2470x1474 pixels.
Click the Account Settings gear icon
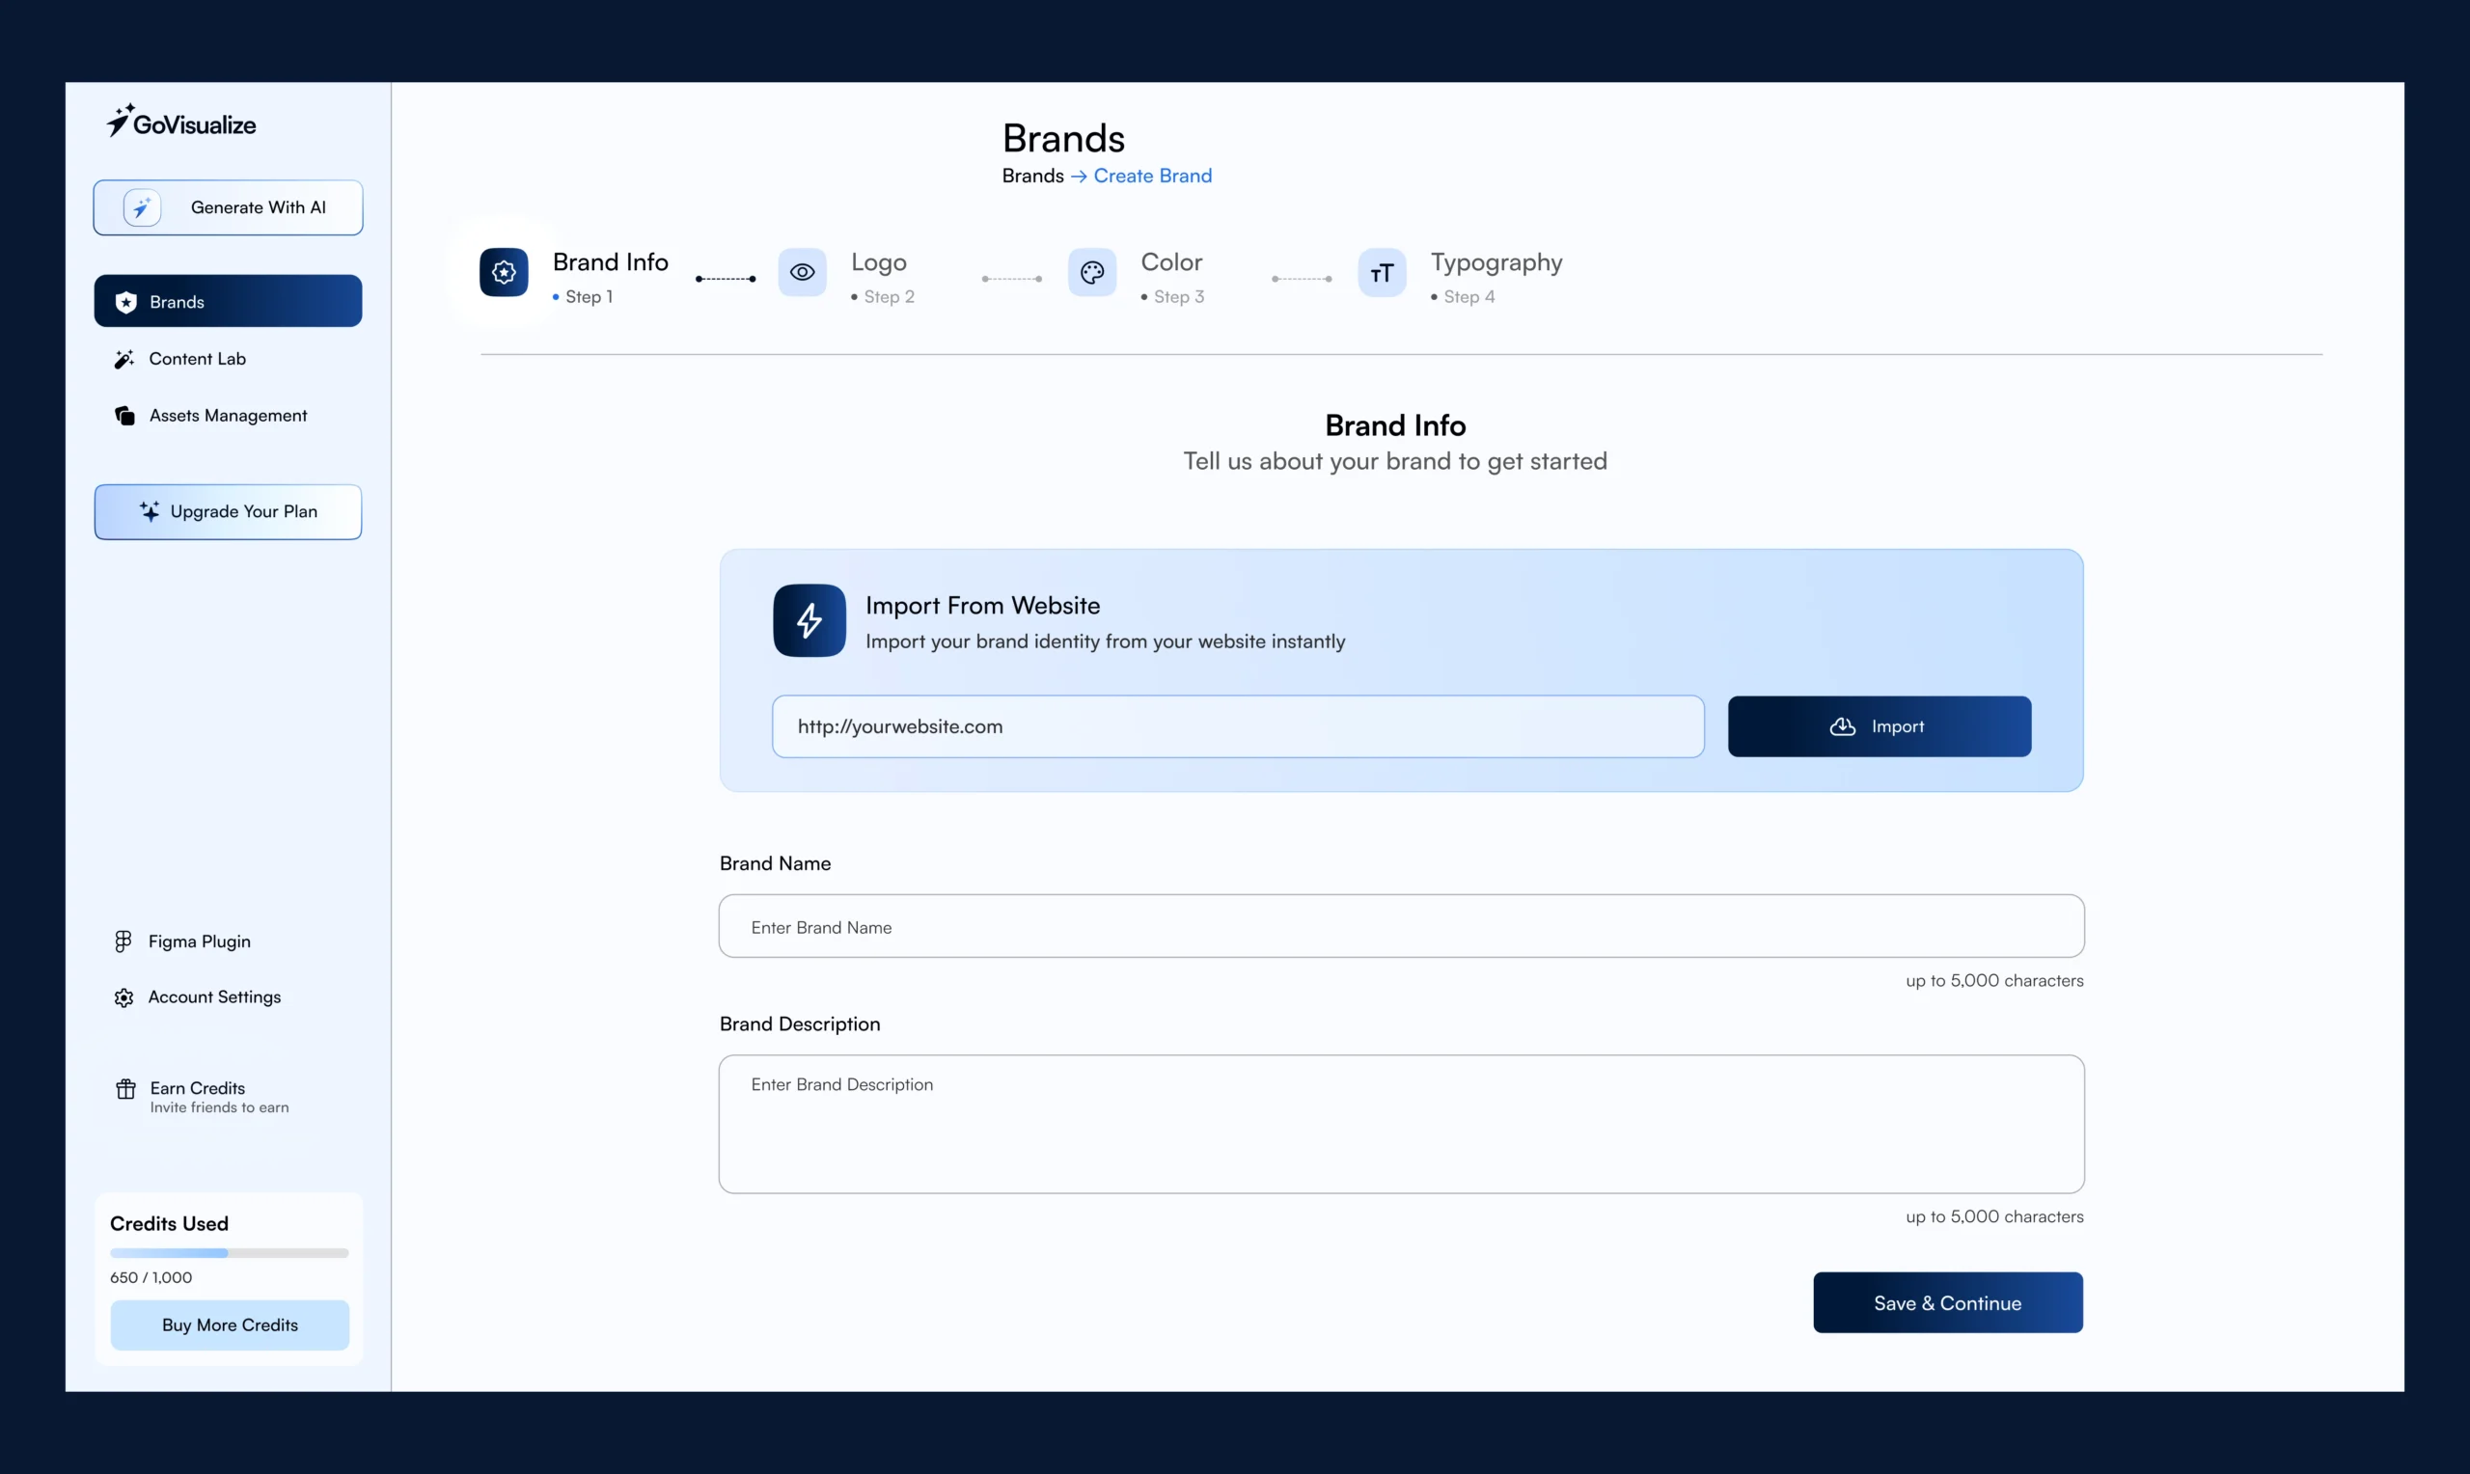point(123,997)
